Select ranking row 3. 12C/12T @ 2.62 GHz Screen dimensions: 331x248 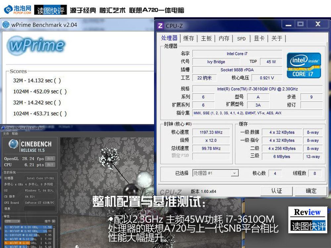[x=28, y=235]
